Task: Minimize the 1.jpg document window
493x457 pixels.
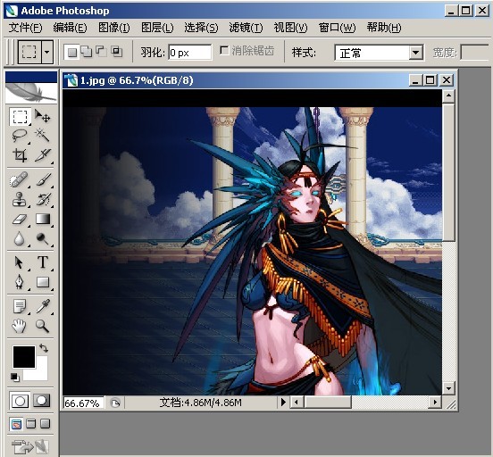Action: [415, 80]
